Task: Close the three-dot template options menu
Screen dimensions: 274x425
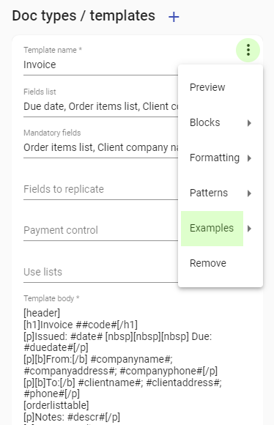Action: point(248,50)
